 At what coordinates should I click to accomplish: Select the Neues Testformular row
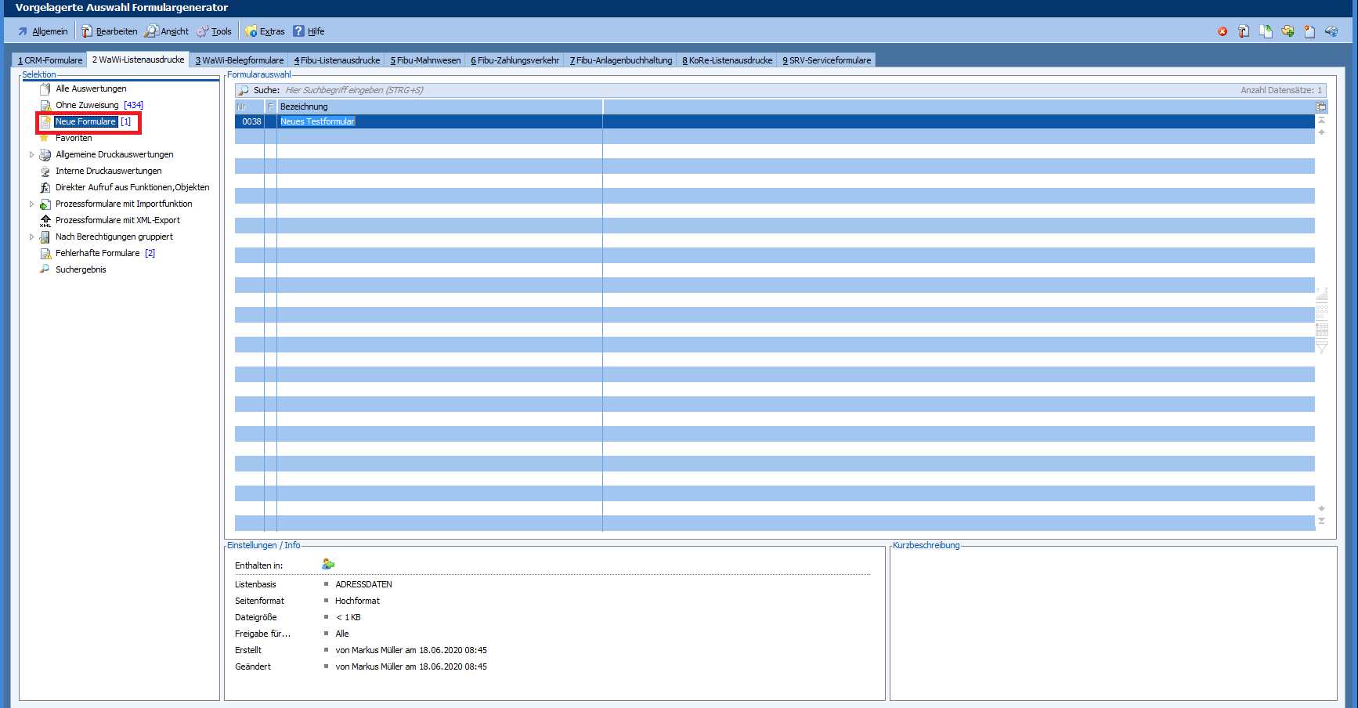pyautogui.click(x=317, y=121)
